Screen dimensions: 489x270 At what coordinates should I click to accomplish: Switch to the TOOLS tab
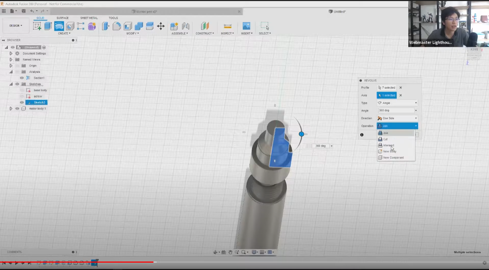113,18
